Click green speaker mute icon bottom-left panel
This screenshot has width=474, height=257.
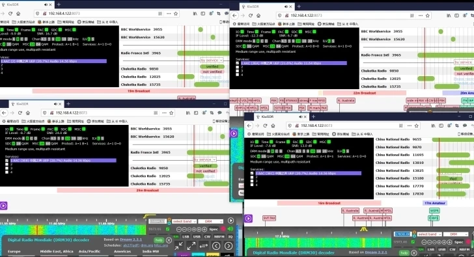230,229
